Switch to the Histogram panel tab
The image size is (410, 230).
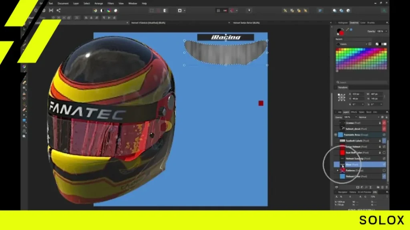[343, 23]
